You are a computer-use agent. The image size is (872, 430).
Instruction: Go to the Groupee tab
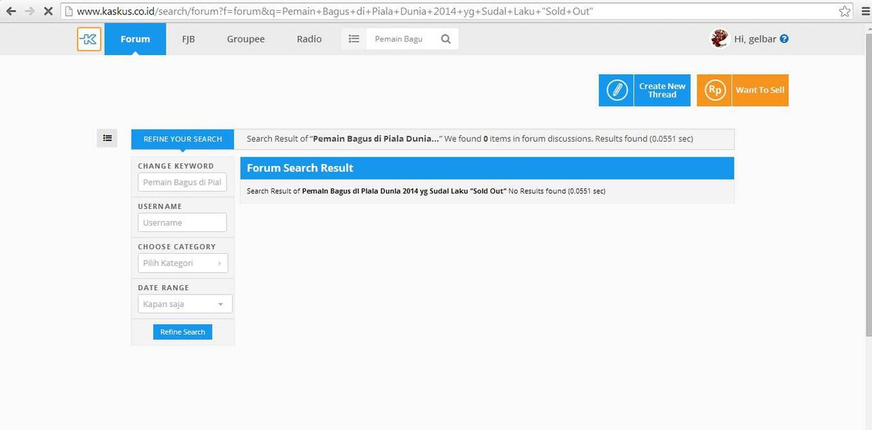pyautogui.click(x=245, y=39)
